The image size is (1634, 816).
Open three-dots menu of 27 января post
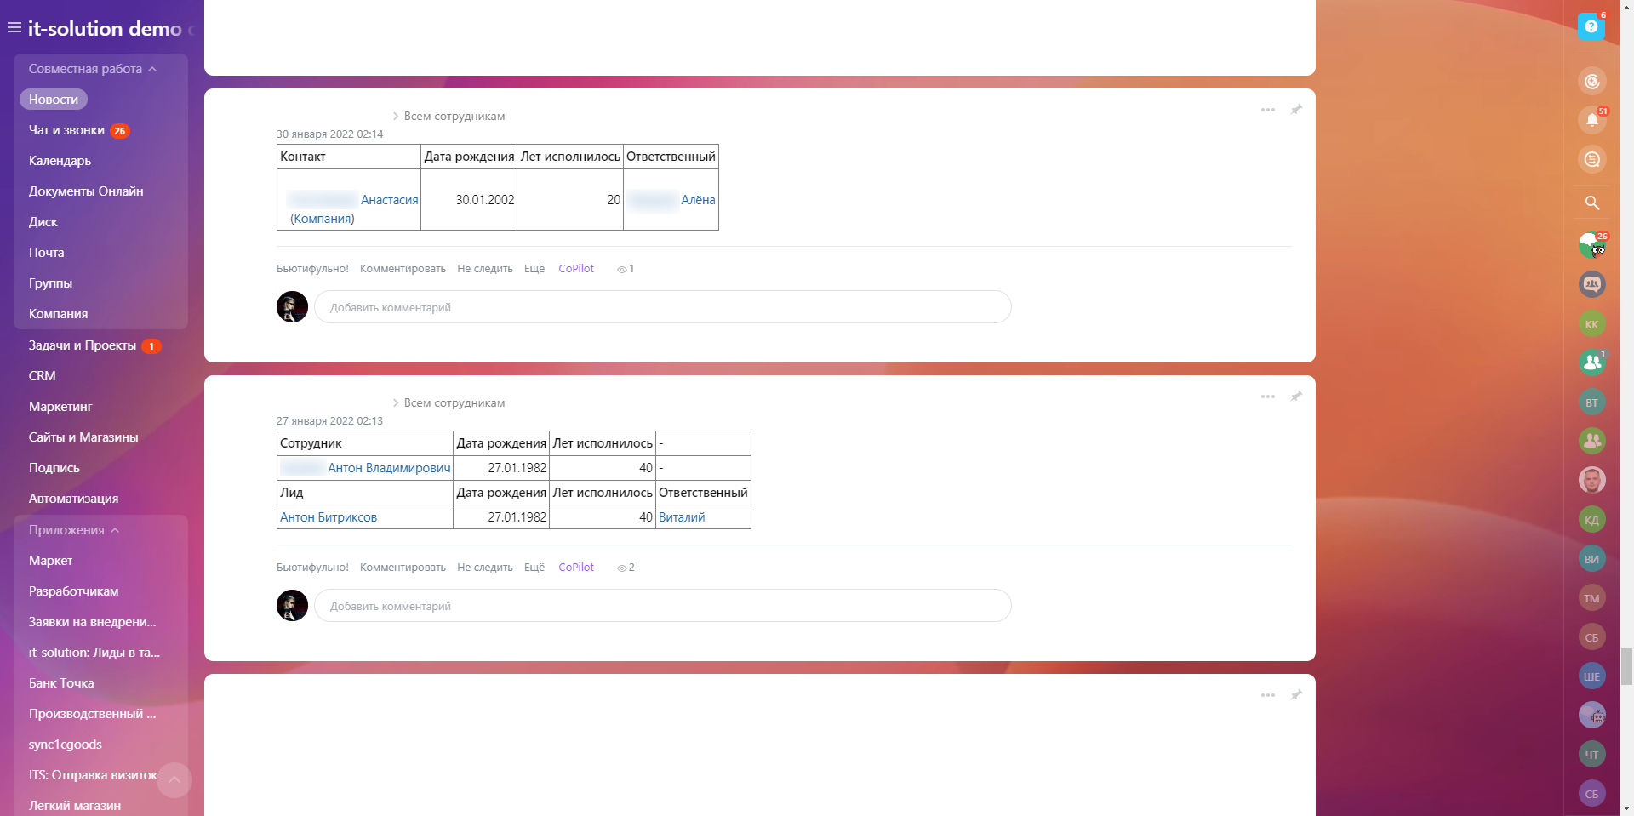pos(1268,397)
